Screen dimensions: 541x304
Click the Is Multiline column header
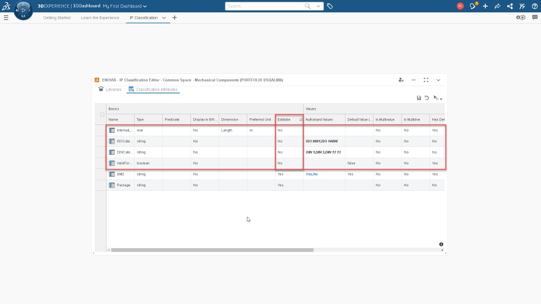pos(415,119)
